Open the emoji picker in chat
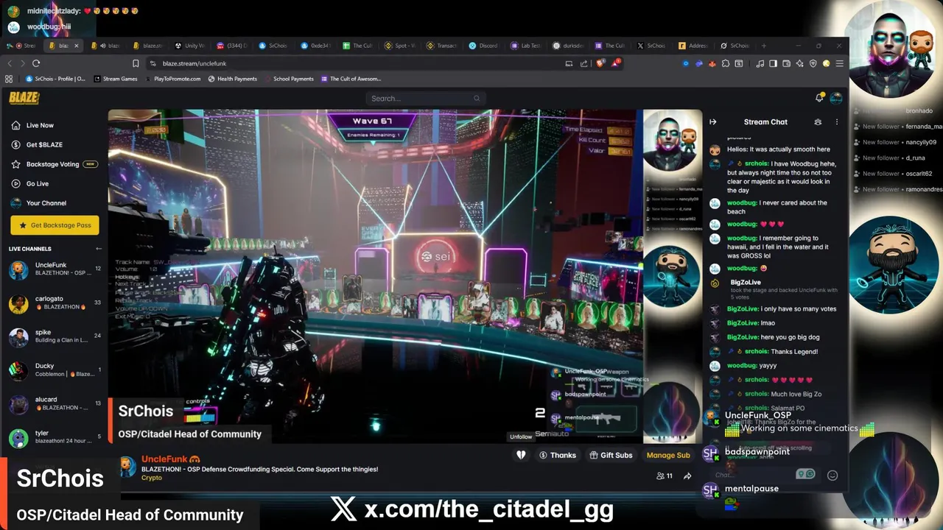This screenshot has width=943, height=530. [832, 475]
